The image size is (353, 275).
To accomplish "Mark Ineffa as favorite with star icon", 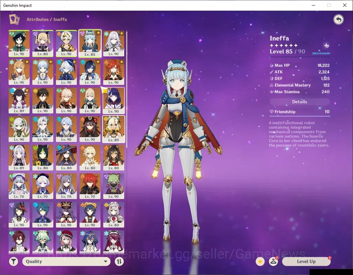I will (x=260, y=262).
